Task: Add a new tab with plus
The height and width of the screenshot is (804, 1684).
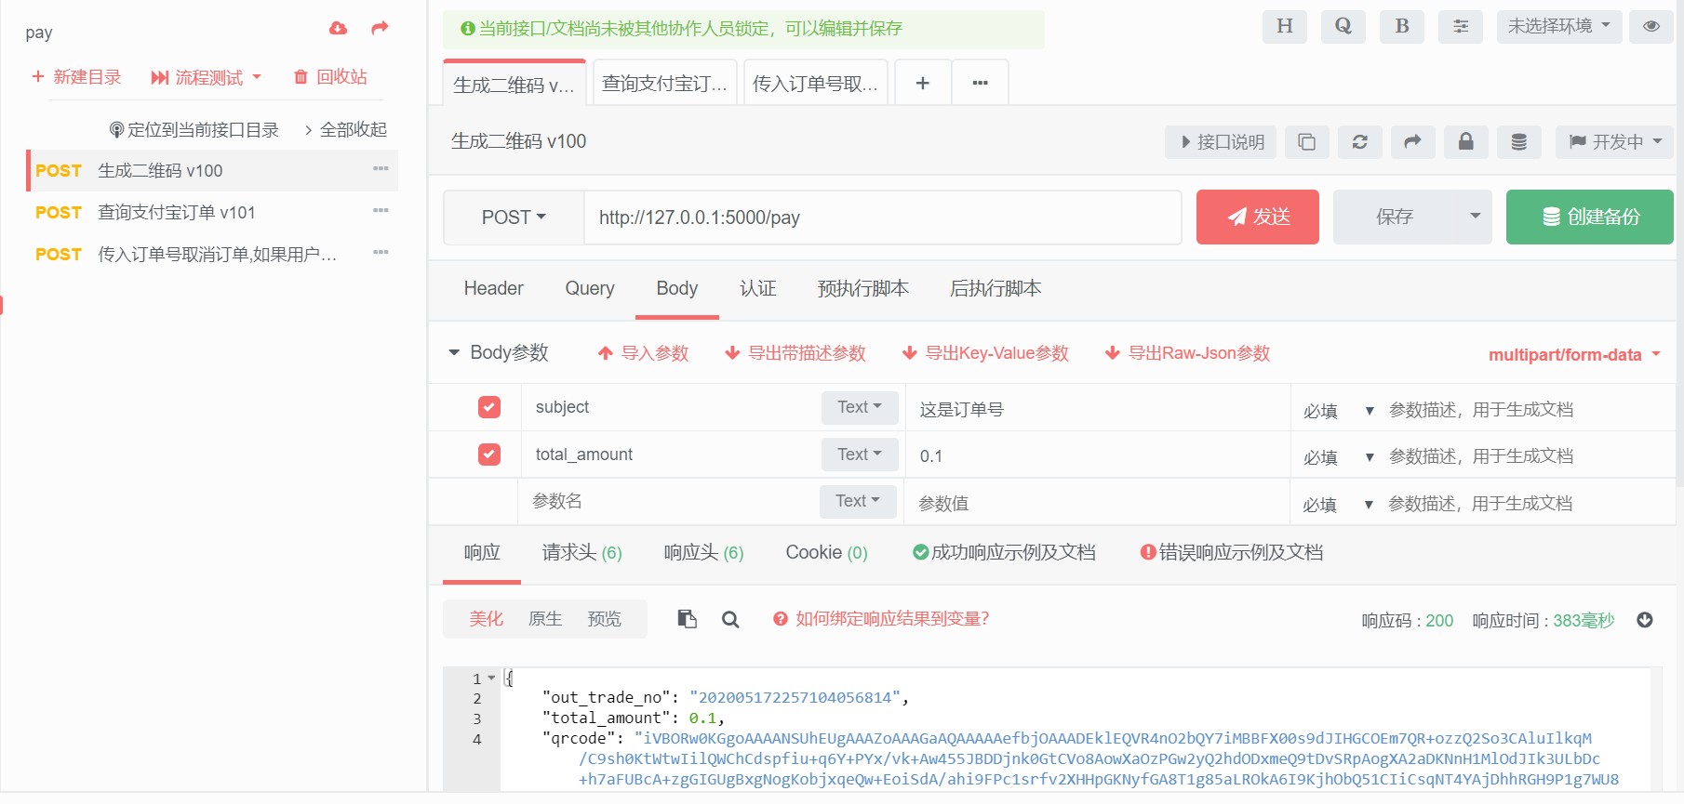Action: pyautogui.click(x=923, y=83)
